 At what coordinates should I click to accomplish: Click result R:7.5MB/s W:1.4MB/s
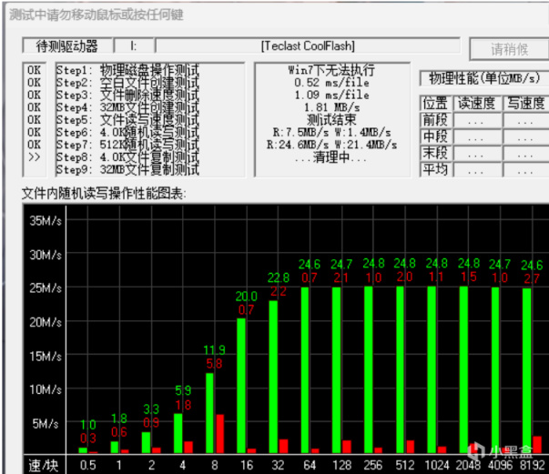coord(331,133)
